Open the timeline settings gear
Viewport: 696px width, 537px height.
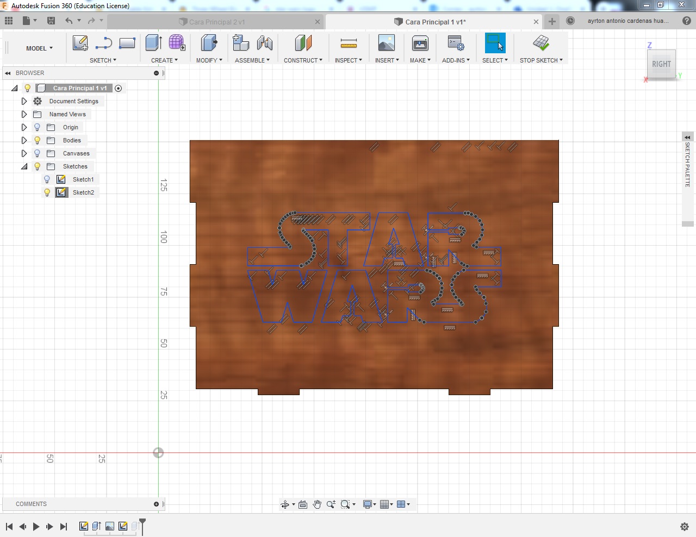(685, 527)
